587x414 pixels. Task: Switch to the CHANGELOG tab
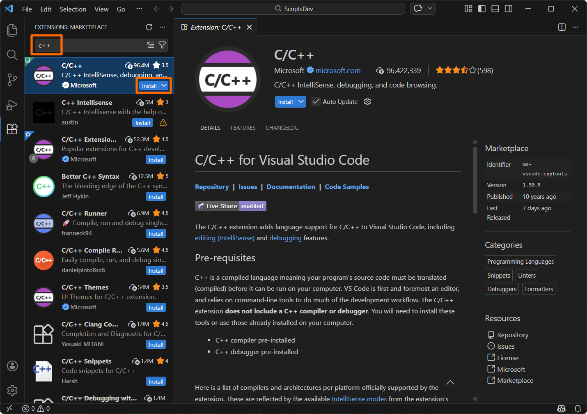282,128
